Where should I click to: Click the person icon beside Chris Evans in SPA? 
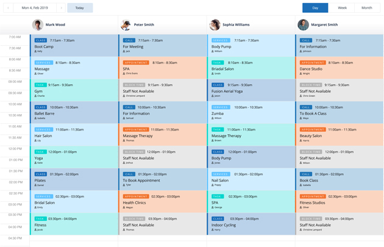click(x=124, y=74)
